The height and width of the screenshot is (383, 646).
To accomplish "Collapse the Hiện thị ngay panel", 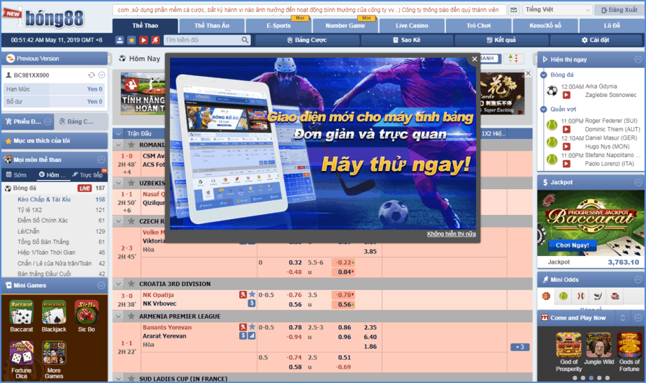I will [638, 59].
